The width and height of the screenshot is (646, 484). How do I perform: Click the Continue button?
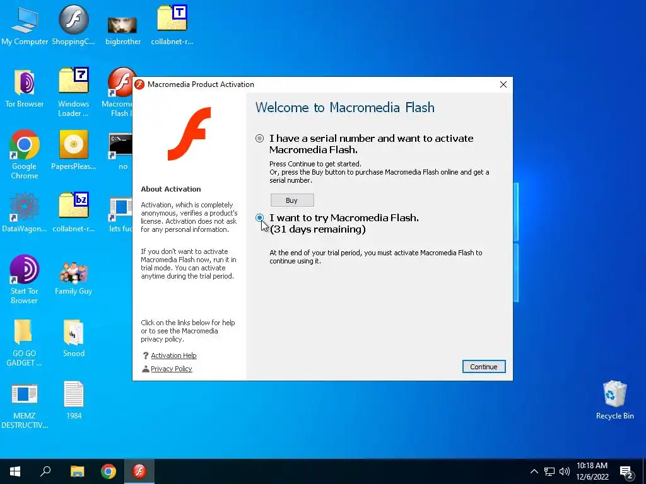(484, 367)
